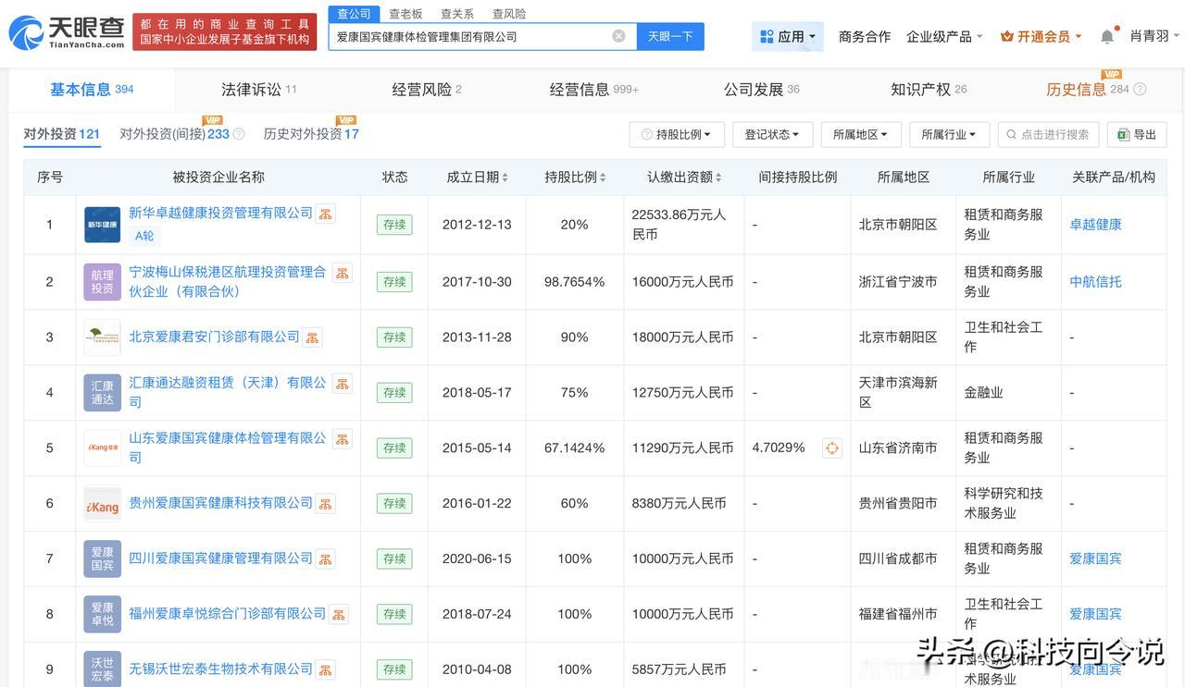The height and width of the screenshot is (687, 1185).
Task: Open company link 四川爱康国宾健康管理有限公司
Action: 220,559
